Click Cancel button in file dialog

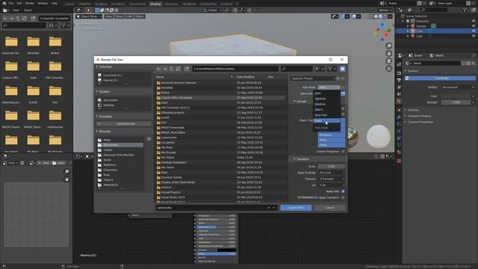[x=329, y=208]
